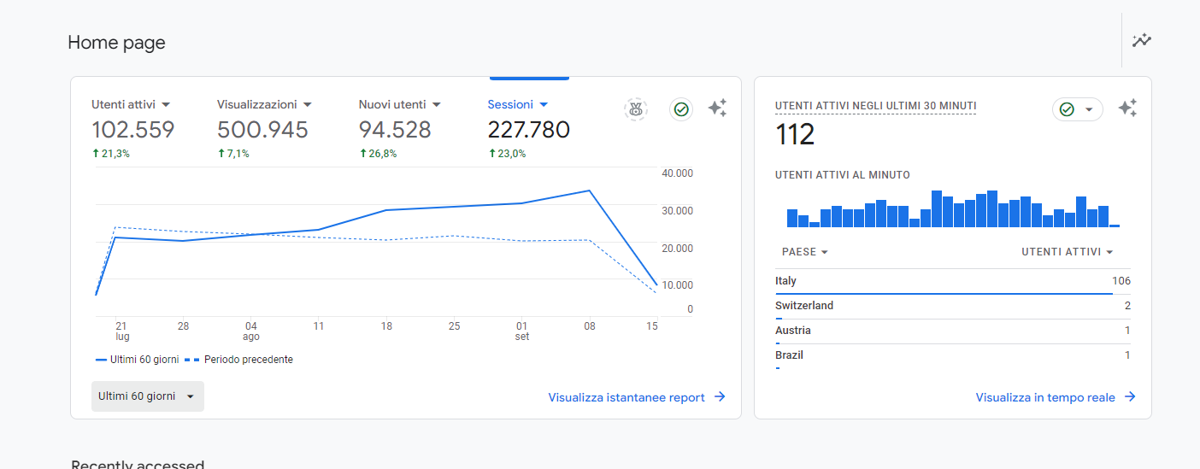The height and width of the screenshot is (469, 1200).
Task: Click the arrow next to Visualizza in tempo reale
Action: pos(1130,397)
